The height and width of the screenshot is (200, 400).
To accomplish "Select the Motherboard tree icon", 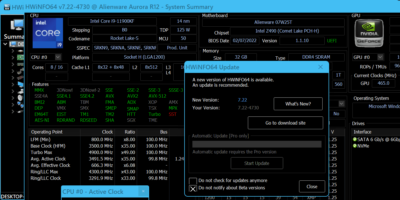I will pyautogui.click(x=21, y=58).
